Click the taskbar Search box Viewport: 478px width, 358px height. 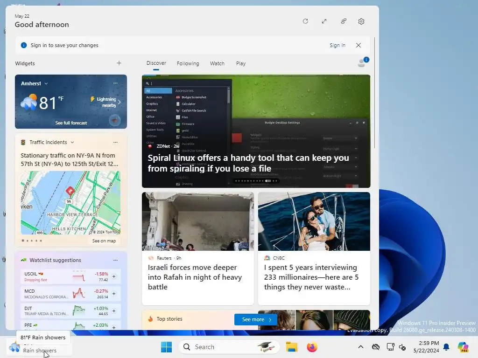point(229,347)
